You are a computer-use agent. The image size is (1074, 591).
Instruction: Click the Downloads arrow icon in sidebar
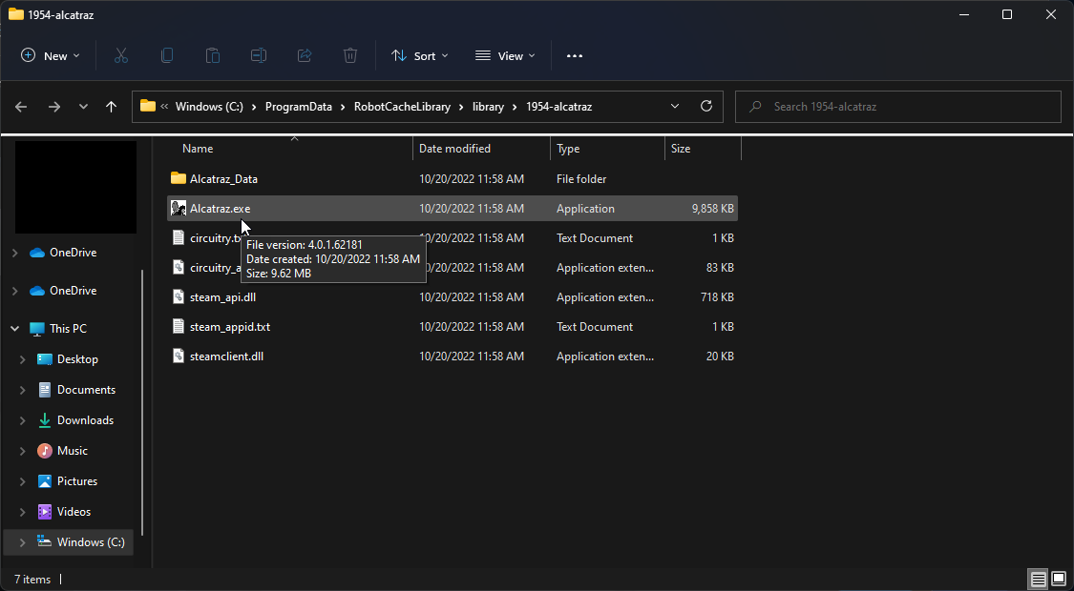pyautogui.click(x=45, y=420)
